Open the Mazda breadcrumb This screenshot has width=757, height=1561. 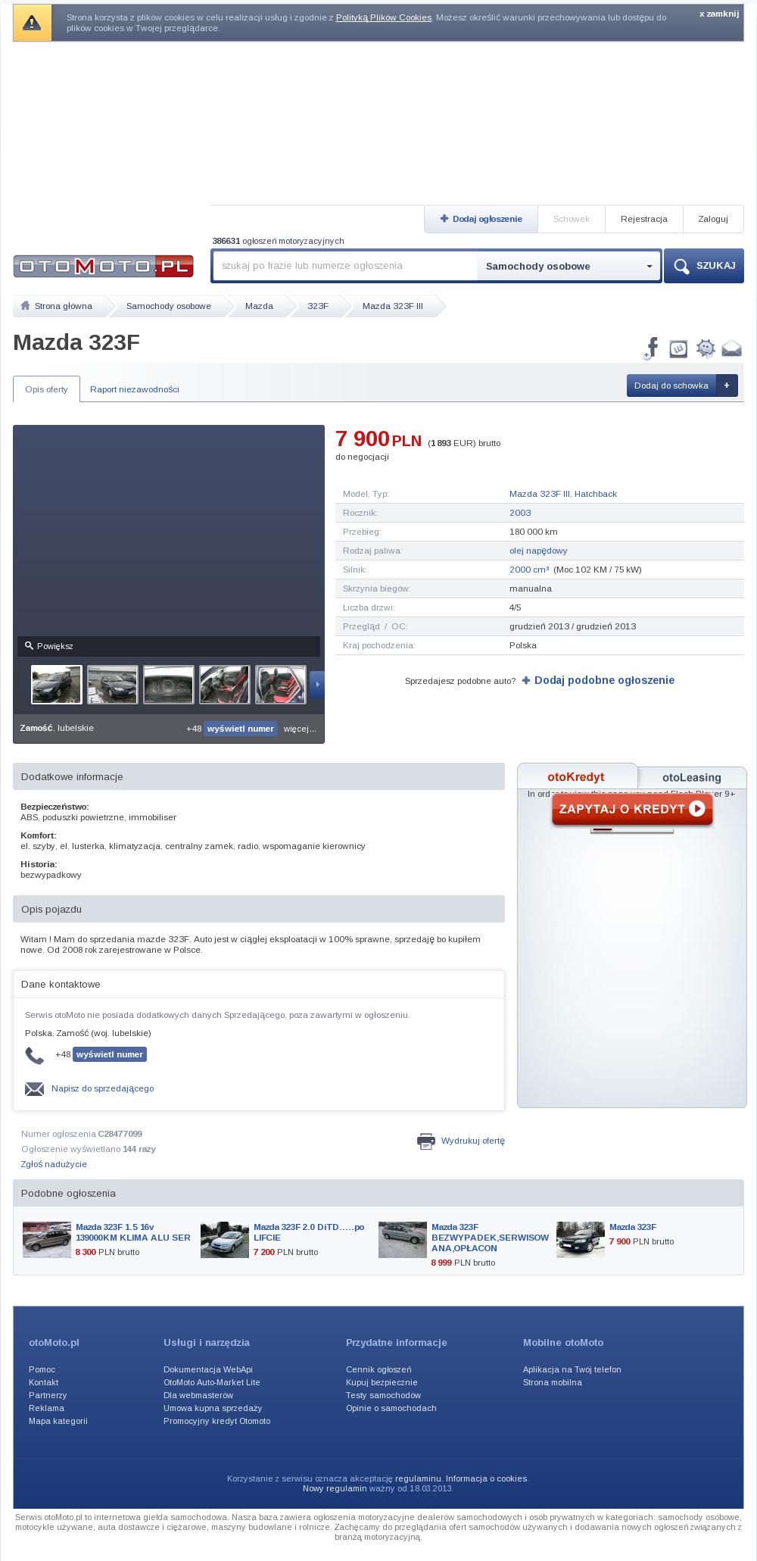point(259,306)
